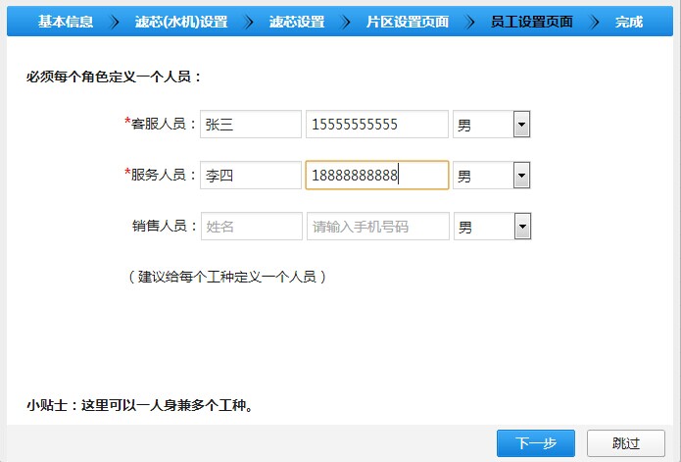
Task: Click the 客服人员 field label
Action: click(x=164, y=125)
